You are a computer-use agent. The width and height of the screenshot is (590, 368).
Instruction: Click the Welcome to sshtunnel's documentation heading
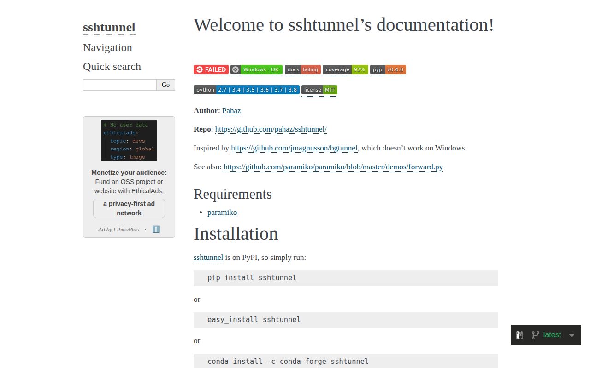344,25
